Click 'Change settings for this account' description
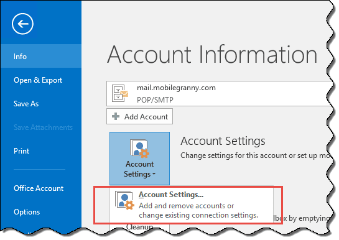Viewport: 339px width, 240px height. pyautogui.click(x=255, y=155)
